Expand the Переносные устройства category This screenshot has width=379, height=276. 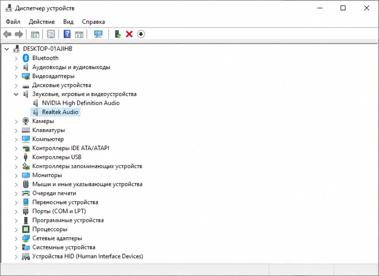click(16, 203)
